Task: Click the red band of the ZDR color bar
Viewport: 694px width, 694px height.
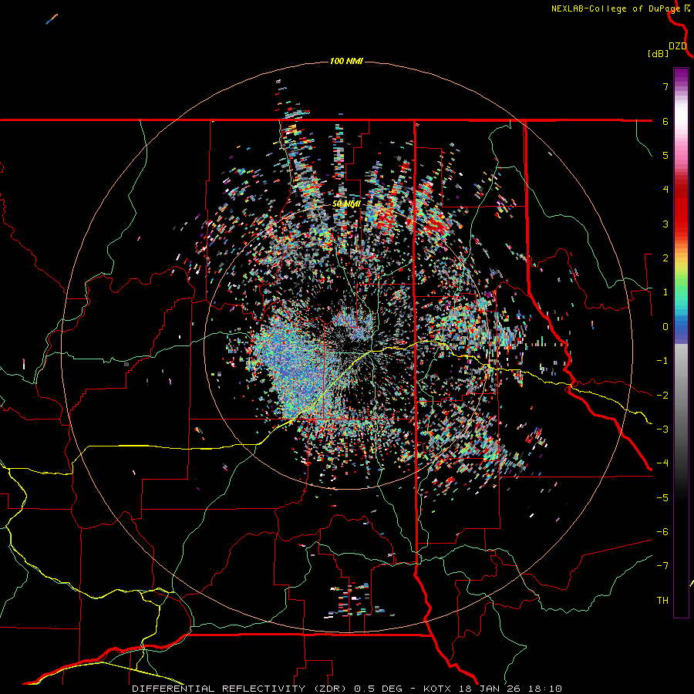Action: [681, 208]
